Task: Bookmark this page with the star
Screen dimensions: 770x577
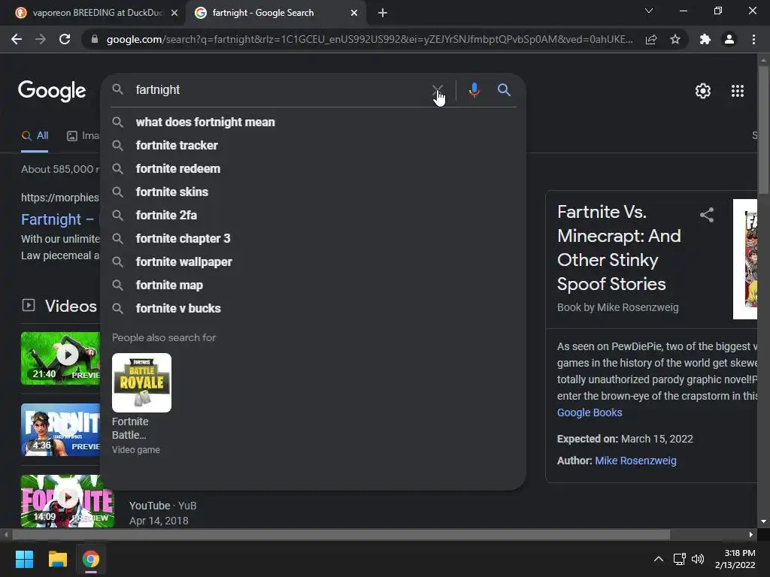Action: tap(675, 39)
